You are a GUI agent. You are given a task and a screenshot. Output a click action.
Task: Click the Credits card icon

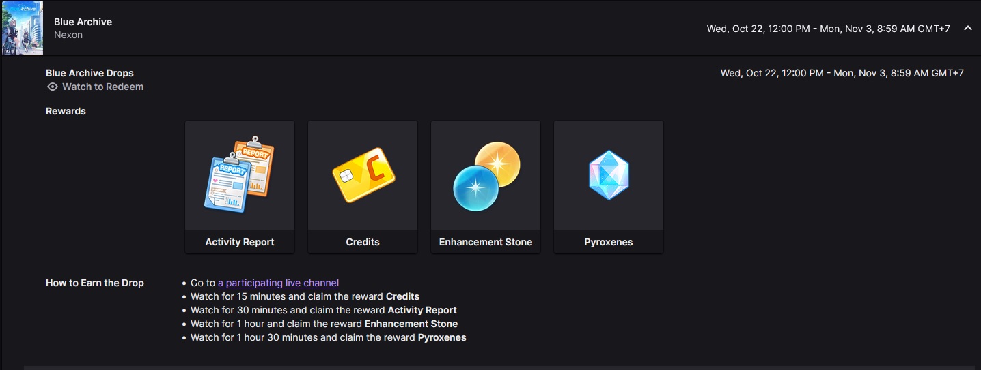click(363, 176)
